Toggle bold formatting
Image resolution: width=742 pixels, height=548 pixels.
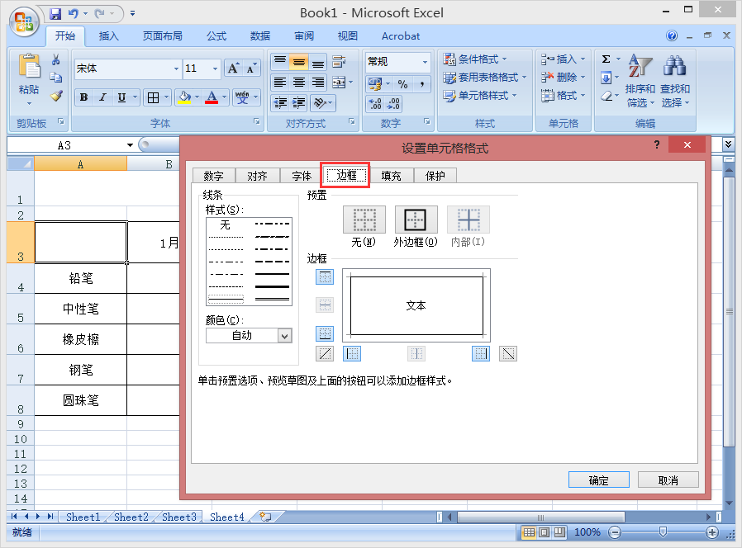click(x=83, y=97)
